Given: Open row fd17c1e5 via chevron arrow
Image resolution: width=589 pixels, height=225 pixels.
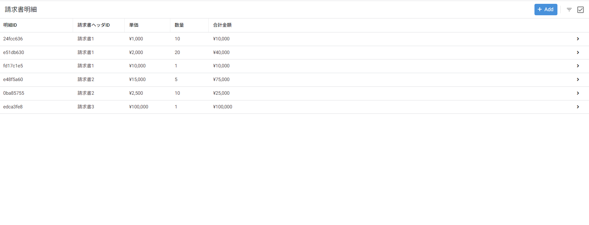Looking at the screenshot, I should [x=578, y=66].
